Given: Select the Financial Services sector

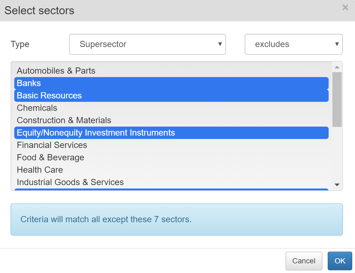Looking at the screenshot, I should point(171,145).
